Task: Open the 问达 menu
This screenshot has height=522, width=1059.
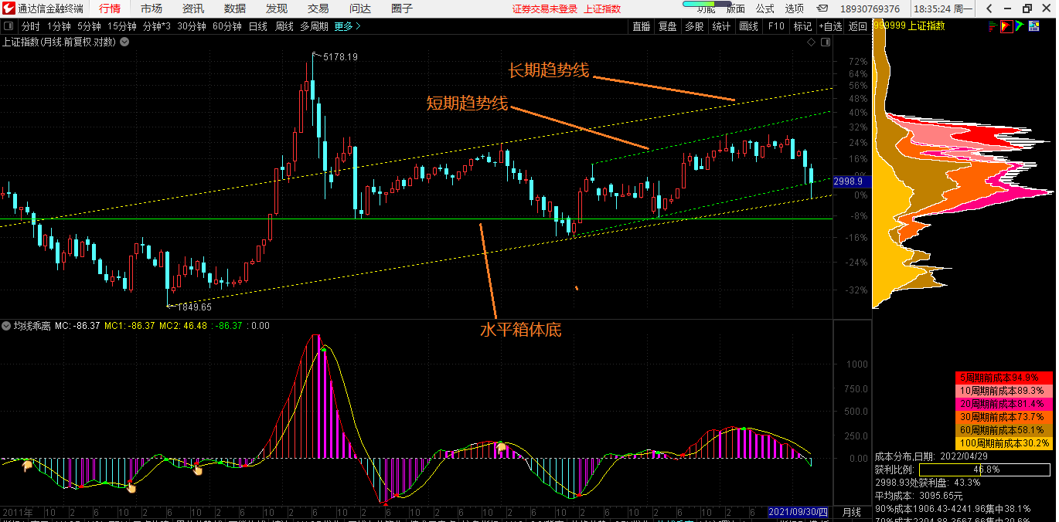Action: tap(360, 8)
